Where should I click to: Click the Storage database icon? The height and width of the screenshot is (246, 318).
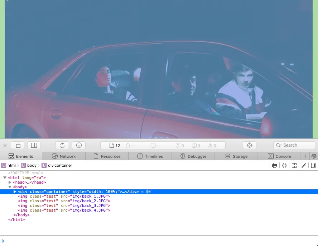click(228, 156)
